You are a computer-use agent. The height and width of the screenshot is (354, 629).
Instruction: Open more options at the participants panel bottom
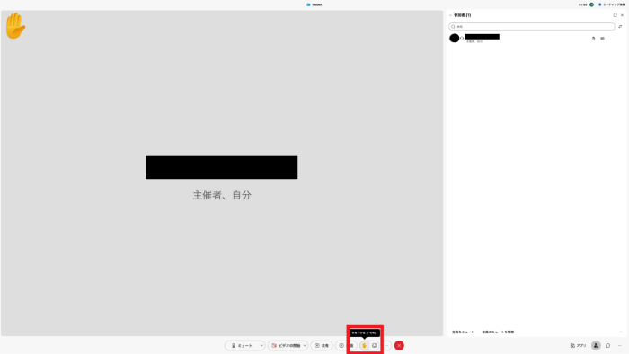coord(621,332)
